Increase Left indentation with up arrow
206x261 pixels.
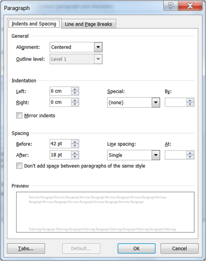tap(75, 89)
